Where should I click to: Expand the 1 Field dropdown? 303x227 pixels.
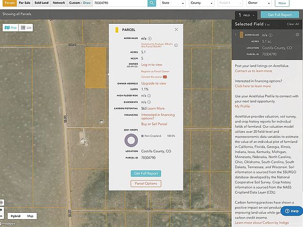246,15
